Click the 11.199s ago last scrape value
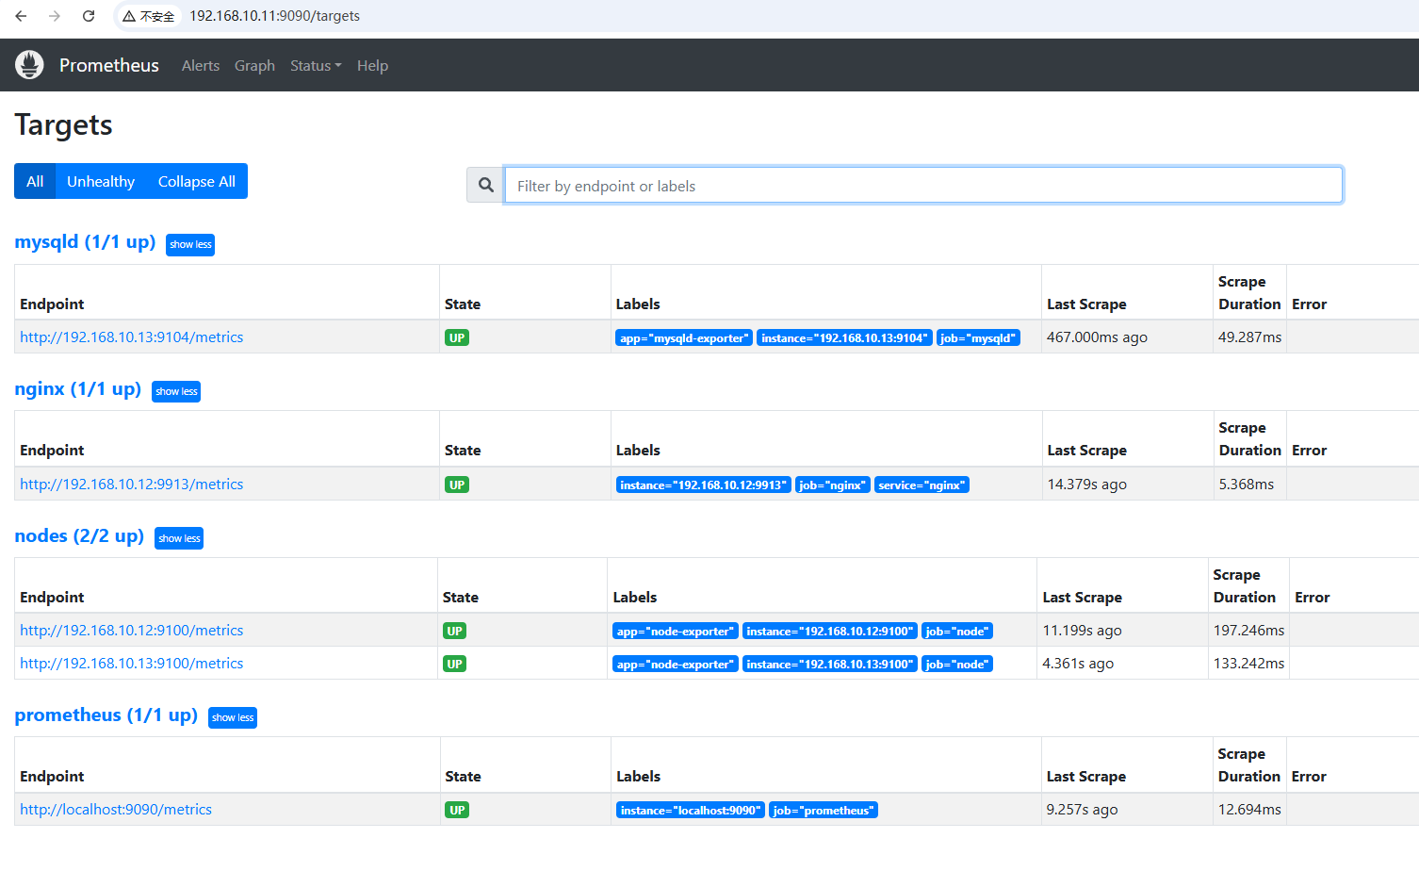This screenshot has height=871, width=1419. (1082, 631)
